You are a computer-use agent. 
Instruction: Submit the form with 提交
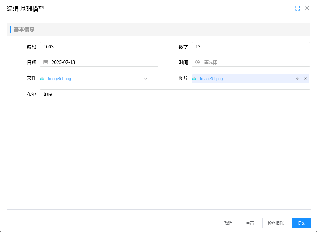301,223
